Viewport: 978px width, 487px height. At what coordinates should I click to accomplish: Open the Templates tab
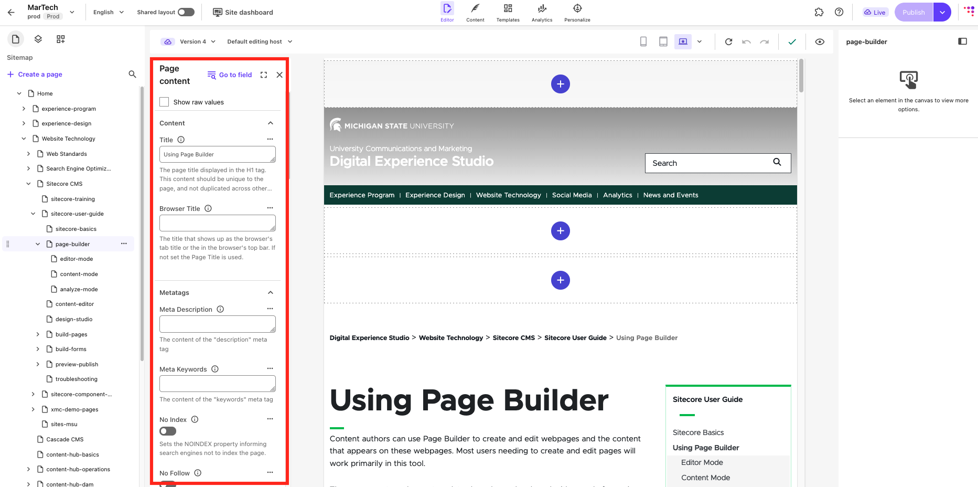pyautogui.click(x=508, y=12)
